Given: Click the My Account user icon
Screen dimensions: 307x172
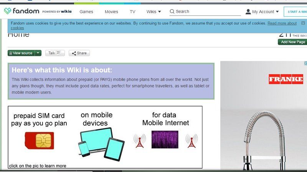Looking at the screenshot, I should [248, 11].
